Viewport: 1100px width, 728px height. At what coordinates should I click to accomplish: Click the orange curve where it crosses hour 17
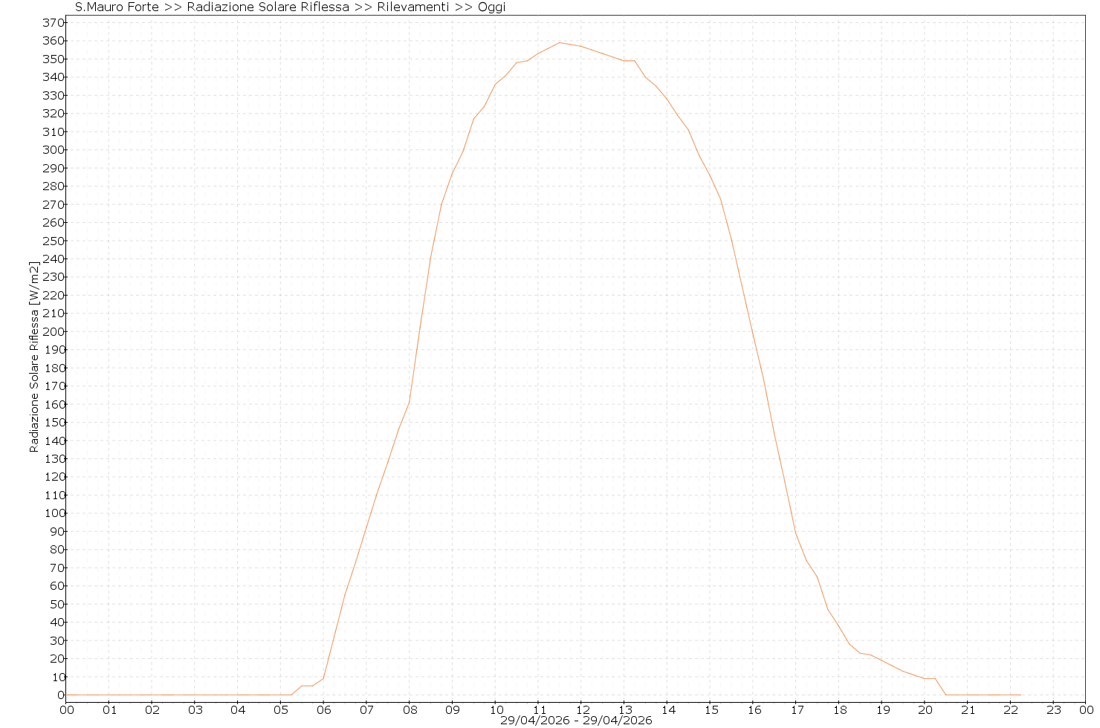796,533
